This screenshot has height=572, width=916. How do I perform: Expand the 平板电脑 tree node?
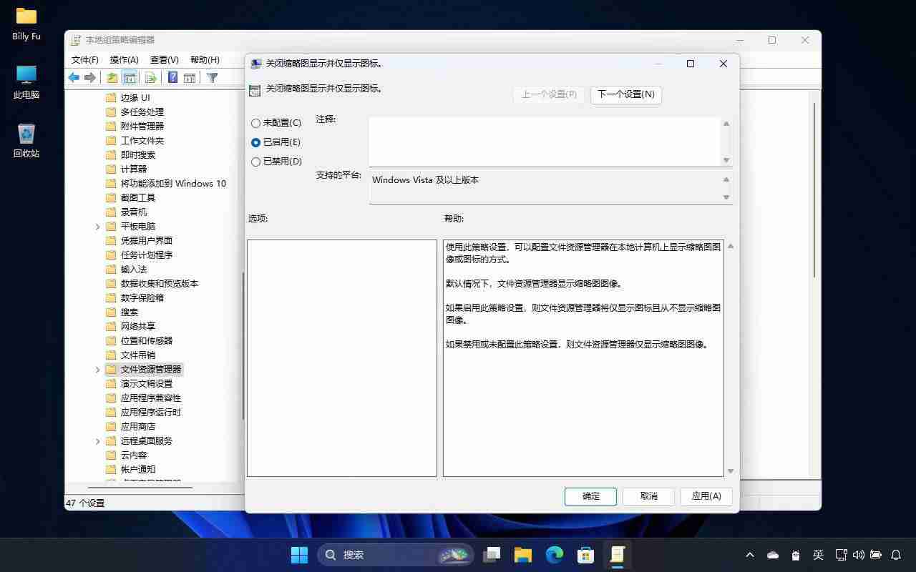(98, 226)
